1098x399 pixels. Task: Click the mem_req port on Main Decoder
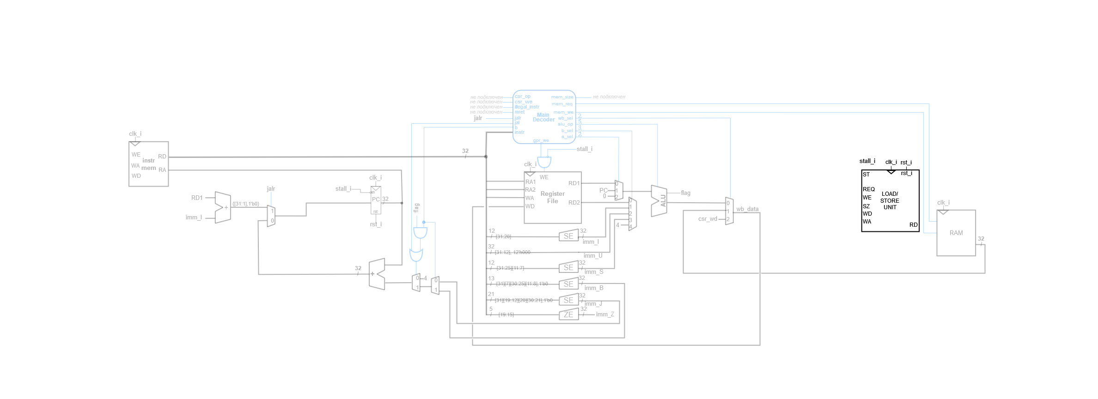click(x=562, y=104)
